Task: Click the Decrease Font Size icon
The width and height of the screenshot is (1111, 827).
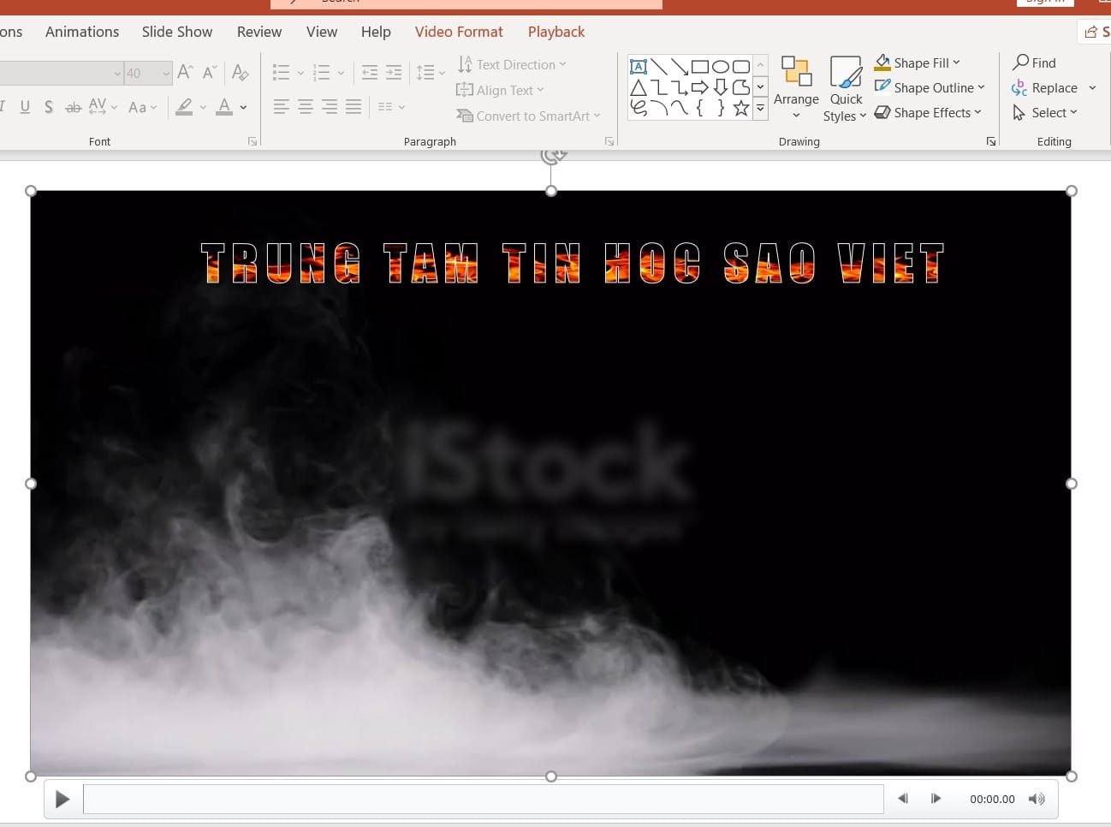Action: coord(210,73)
